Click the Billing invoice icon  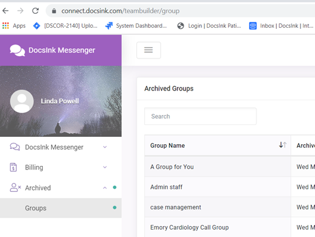point(13,167)
